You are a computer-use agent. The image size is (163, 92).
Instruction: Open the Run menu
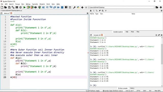pyautogui.click(x=23, y=4)
